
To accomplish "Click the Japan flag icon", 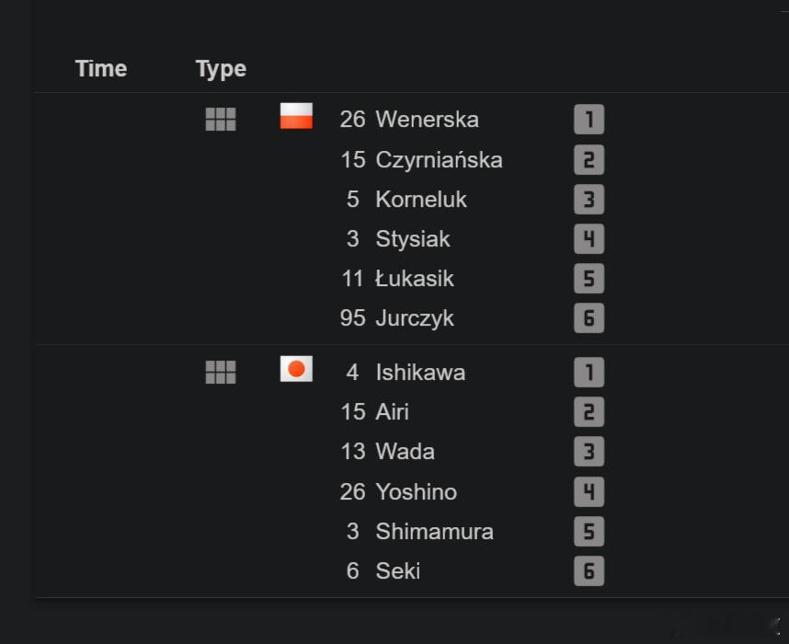I will (x=296, y=369).
